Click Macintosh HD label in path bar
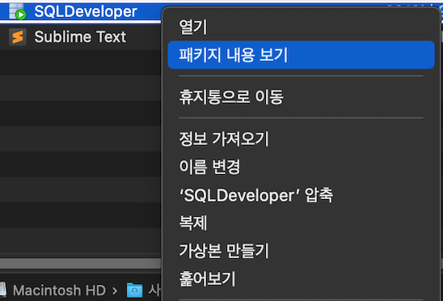 pos(59,290)
